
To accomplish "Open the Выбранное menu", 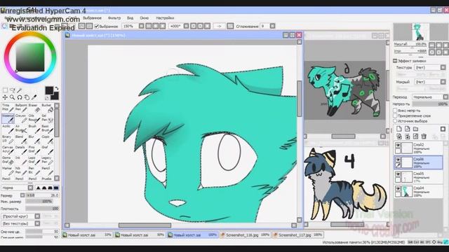I will [92, 18].
